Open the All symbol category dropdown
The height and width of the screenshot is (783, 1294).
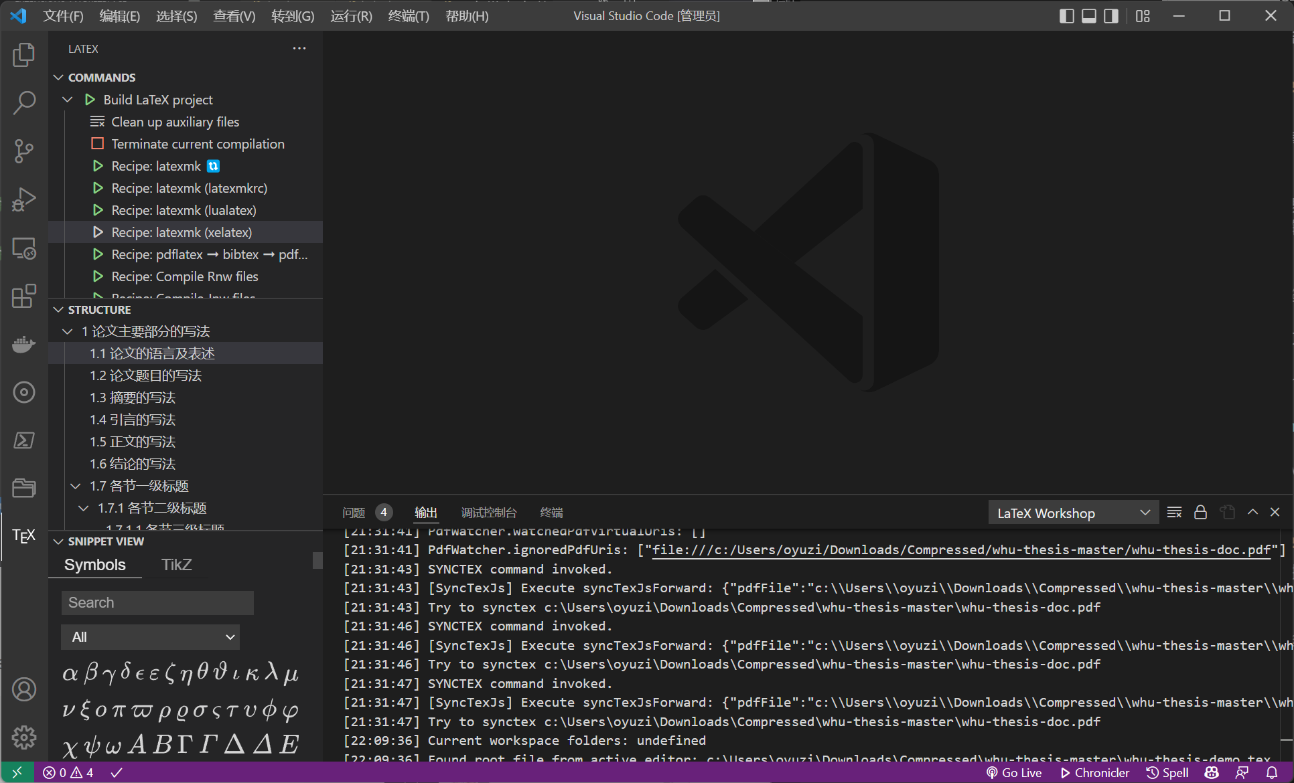pos(150,637)
